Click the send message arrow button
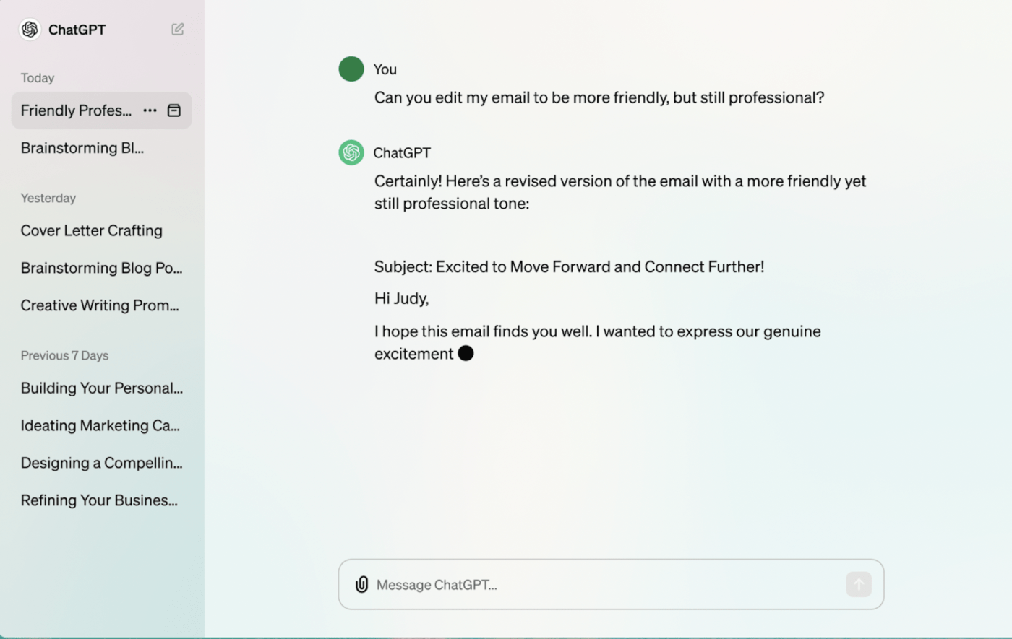The width and height of the screenshot is (1012, 639). (x=859, y=584)
